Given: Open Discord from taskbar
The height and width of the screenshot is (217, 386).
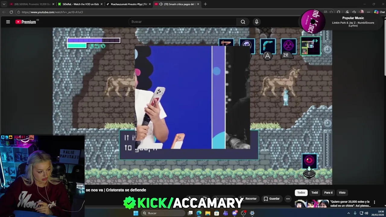Looking at the screenshot, I should point(234,213).
